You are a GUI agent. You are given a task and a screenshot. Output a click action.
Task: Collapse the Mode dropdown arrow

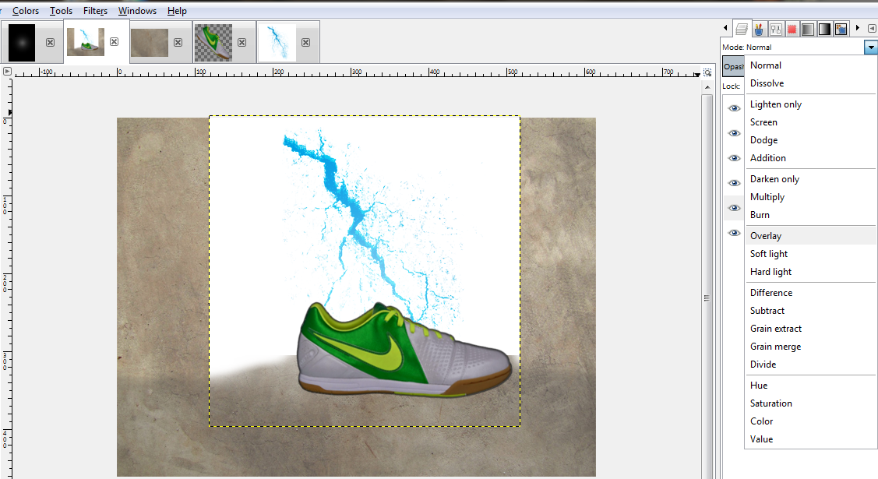coord(871,48)
